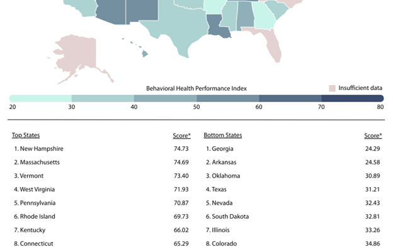This screenshot has height=252, width=393.
Task: Click the Score* header above Top States scores
Action: pyautogui.click(x=181, y=135)
